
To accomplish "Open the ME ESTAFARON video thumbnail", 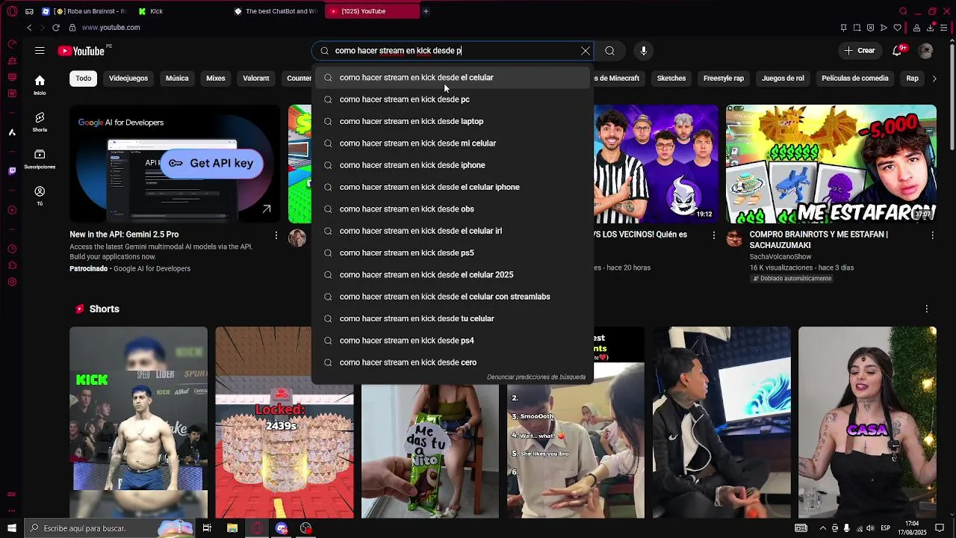I will pos(831,164).
